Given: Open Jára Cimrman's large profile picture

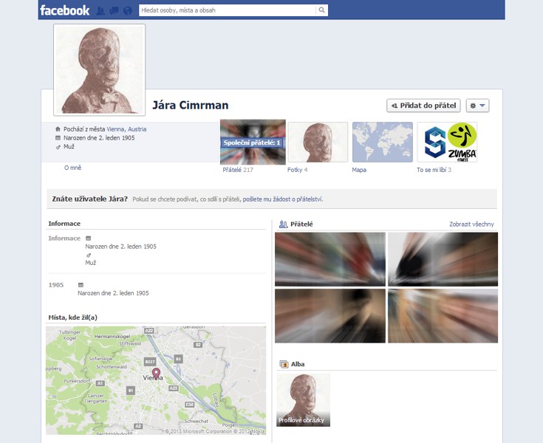Looking at the screenshot, I should click(x=100, y=69).
